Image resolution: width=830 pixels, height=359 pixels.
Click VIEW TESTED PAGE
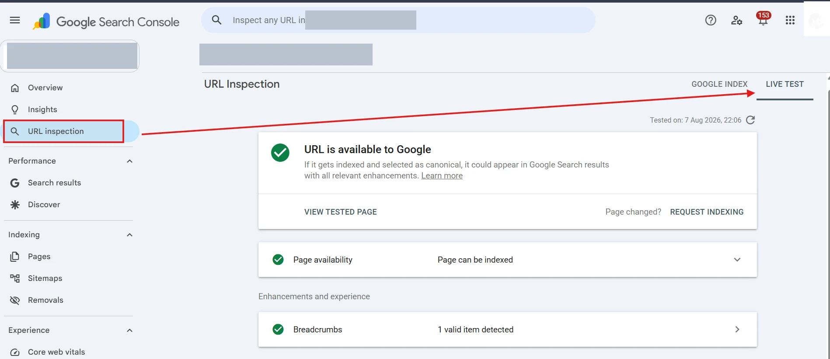click(341, 212)
